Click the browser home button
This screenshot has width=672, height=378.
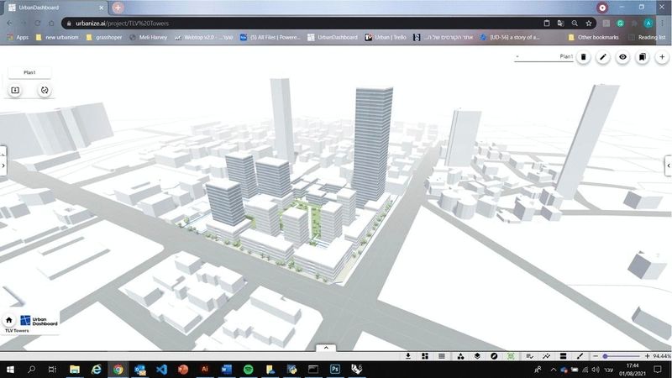pyautogui.click(x=51, y=24)
